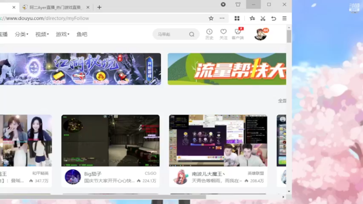Open a new browser tab
Viewport: 363px width, 204px height.
(x=99, y=7)
